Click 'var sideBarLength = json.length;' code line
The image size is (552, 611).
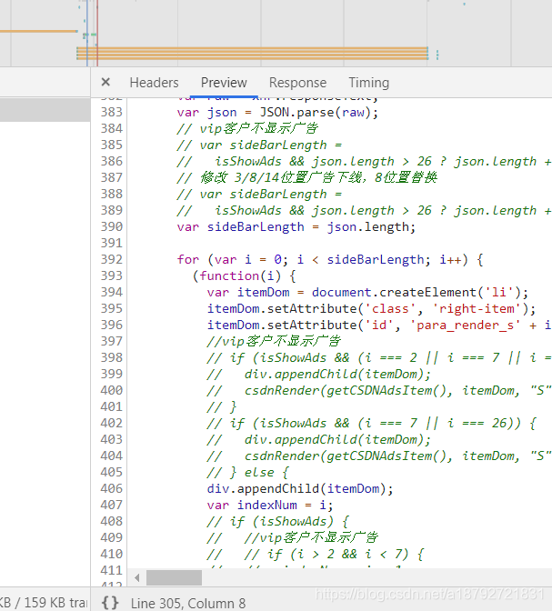coord(296,226)
